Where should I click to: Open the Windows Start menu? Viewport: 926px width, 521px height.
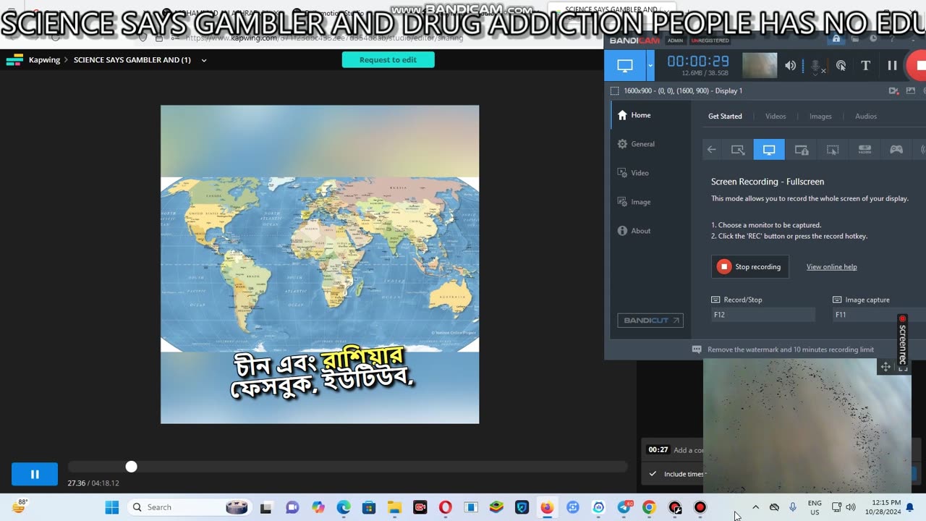point(112,507)
